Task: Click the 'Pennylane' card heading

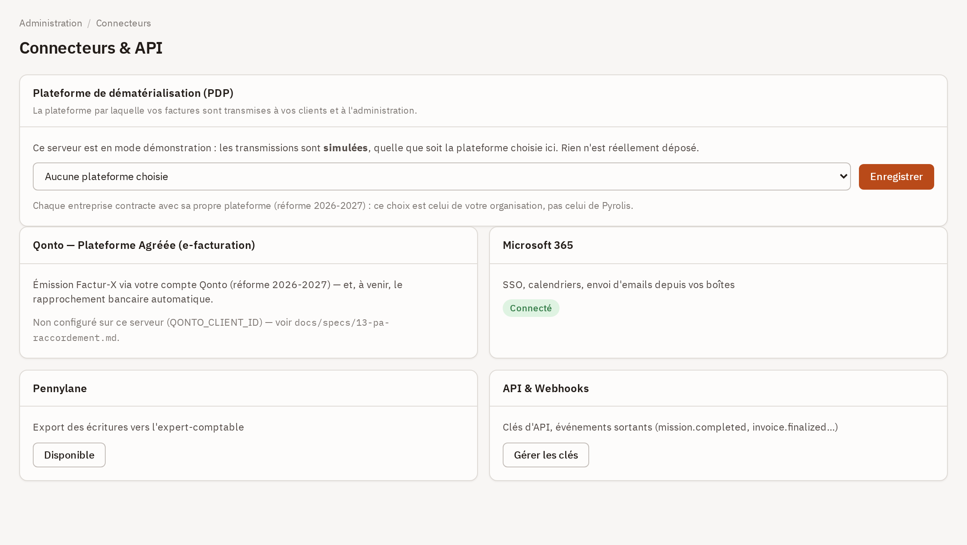Action: 60,389
